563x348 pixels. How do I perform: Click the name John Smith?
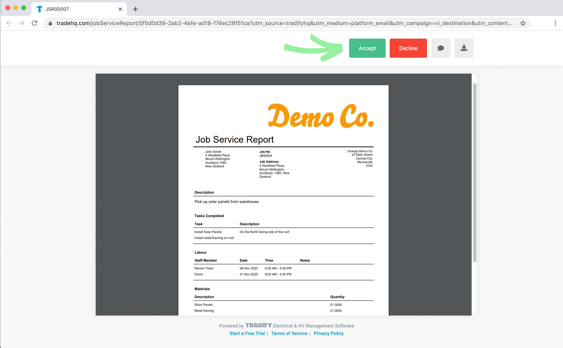tap(213, 152)
